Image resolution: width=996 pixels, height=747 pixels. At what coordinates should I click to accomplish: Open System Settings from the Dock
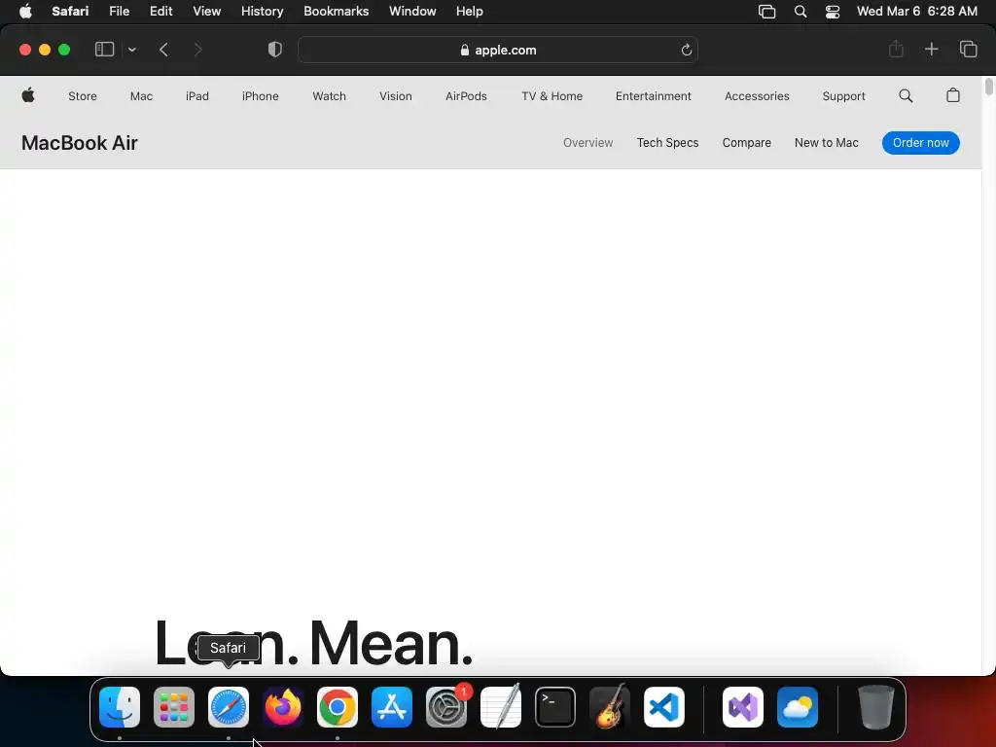[x=446, y=707]
